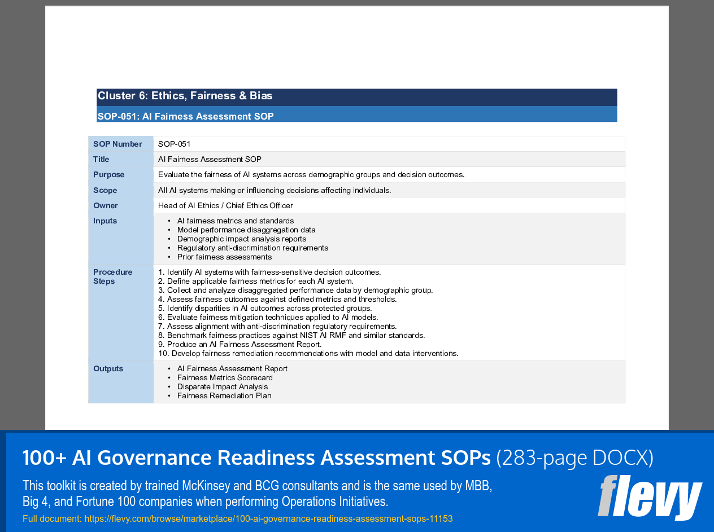Screen dimensions: 714x532
Task: Select the Prior fairness assessments bullet item
Action: click(226, 257)
